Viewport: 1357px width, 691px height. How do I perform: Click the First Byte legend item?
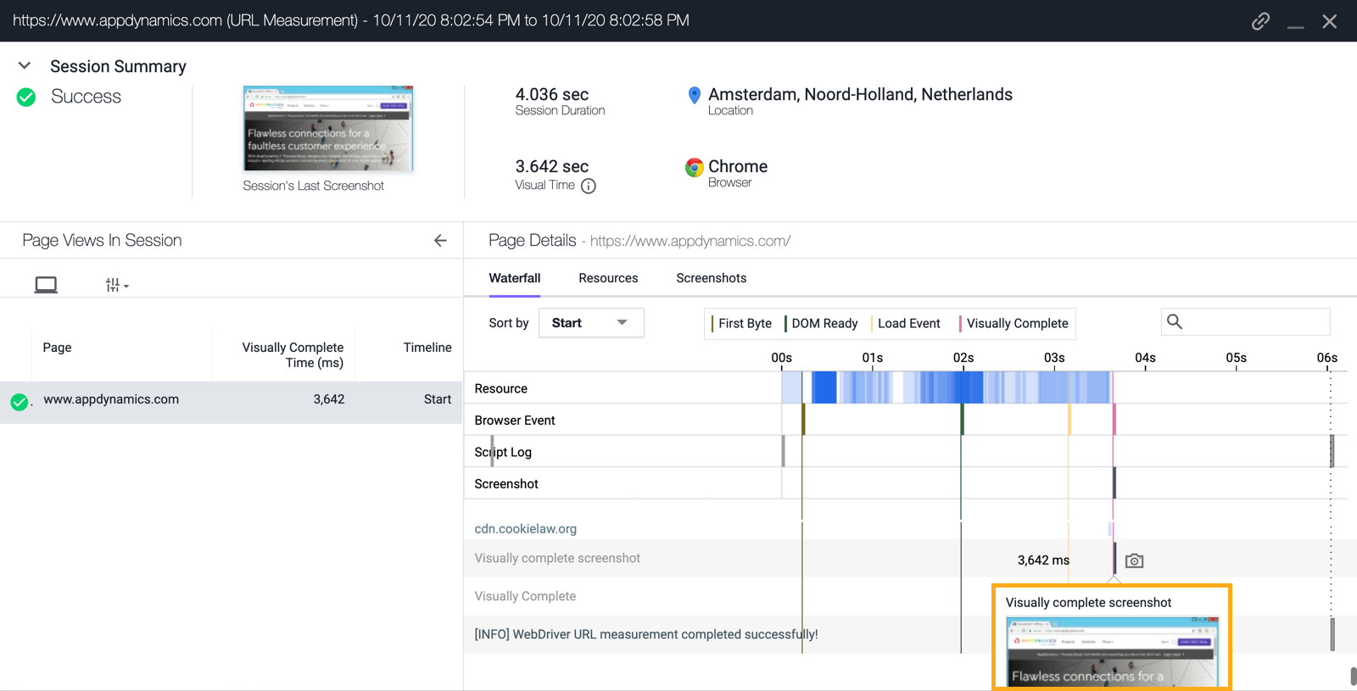tap(741, 324)
